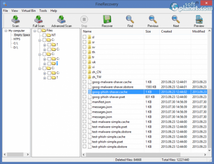Sort by the Name column header

click(x=113, y=31)
